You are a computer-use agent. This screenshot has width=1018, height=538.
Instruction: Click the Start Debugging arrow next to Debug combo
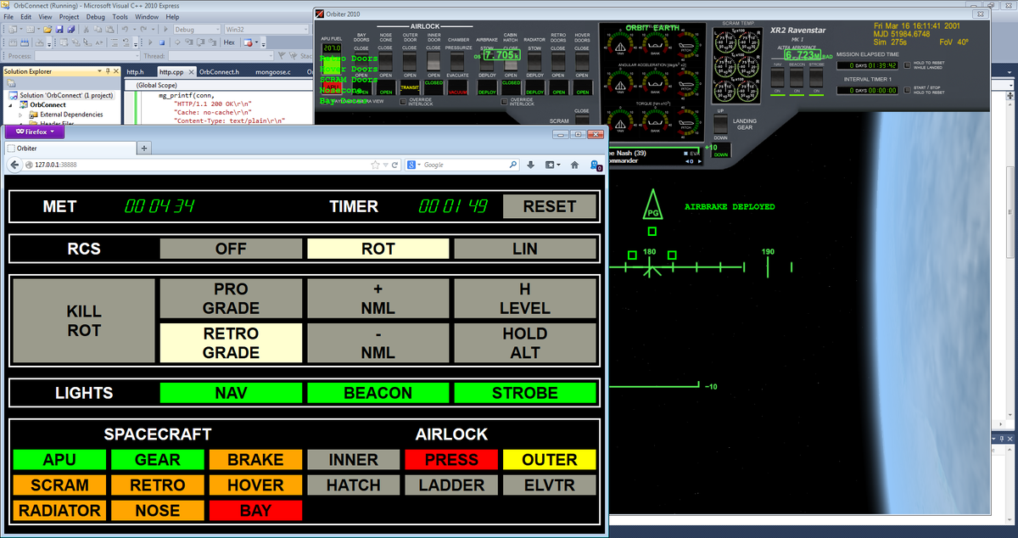click(x=165, y=30)
